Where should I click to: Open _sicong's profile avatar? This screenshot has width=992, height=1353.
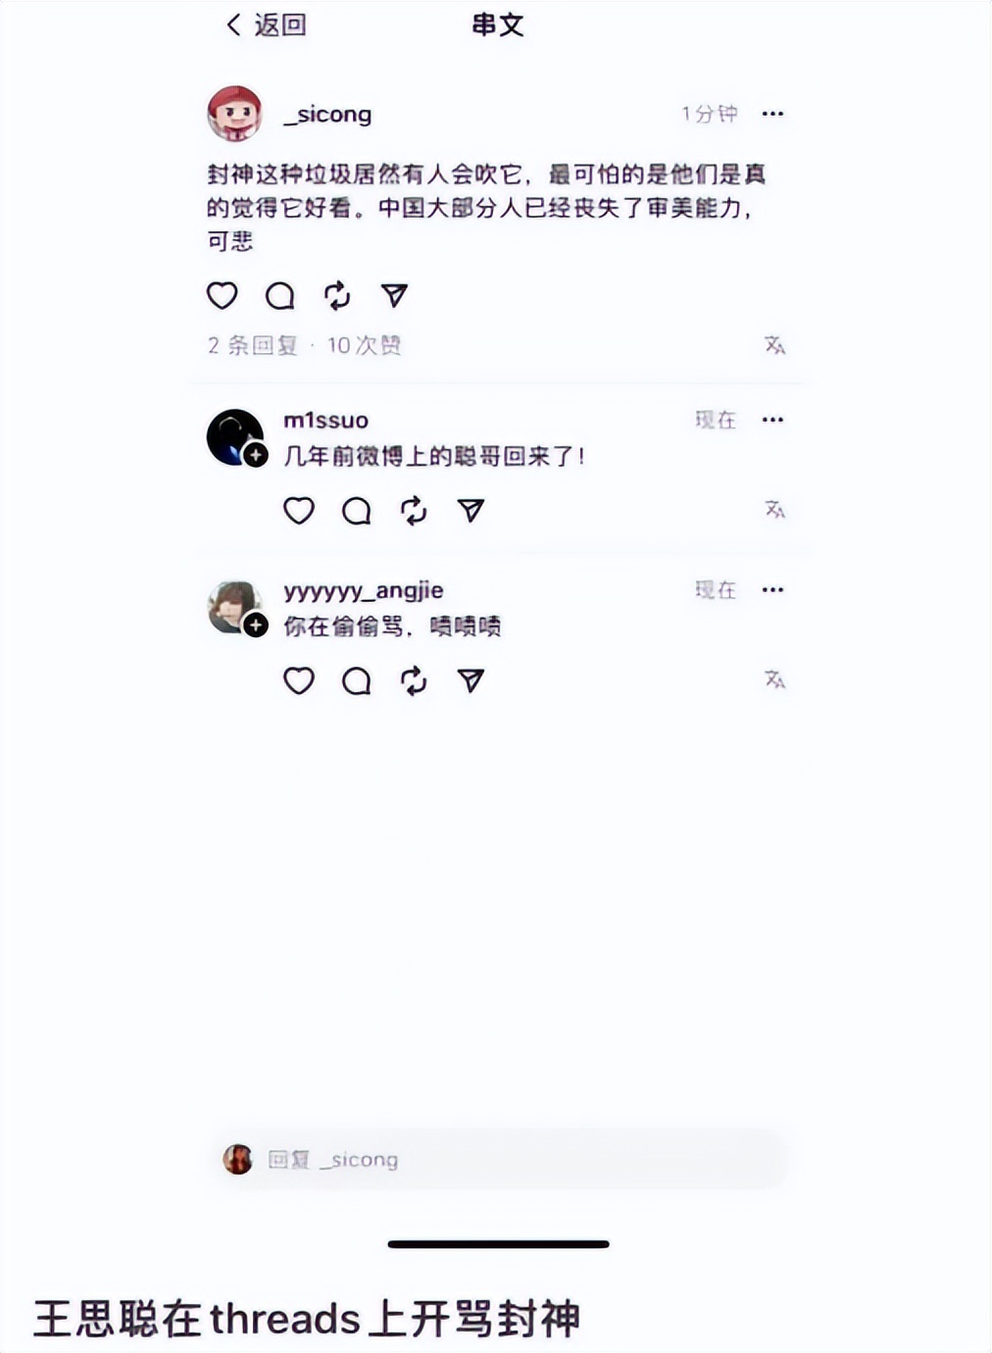[234, 114]
